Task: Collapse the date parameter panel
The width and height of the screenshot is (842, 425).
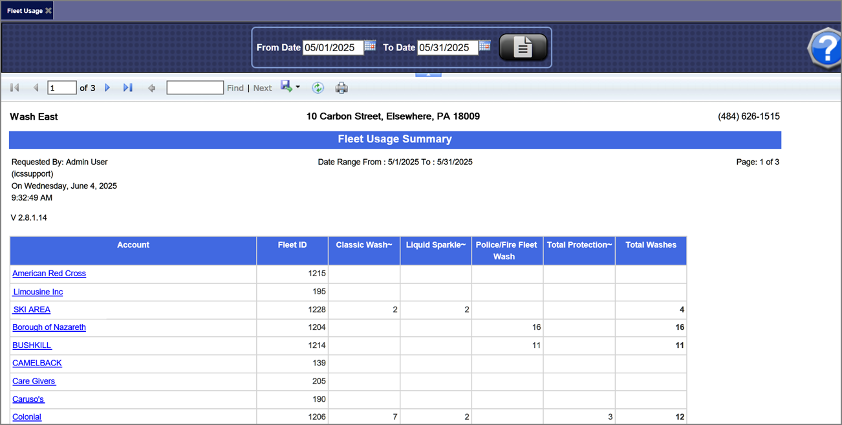Action: 428,74
